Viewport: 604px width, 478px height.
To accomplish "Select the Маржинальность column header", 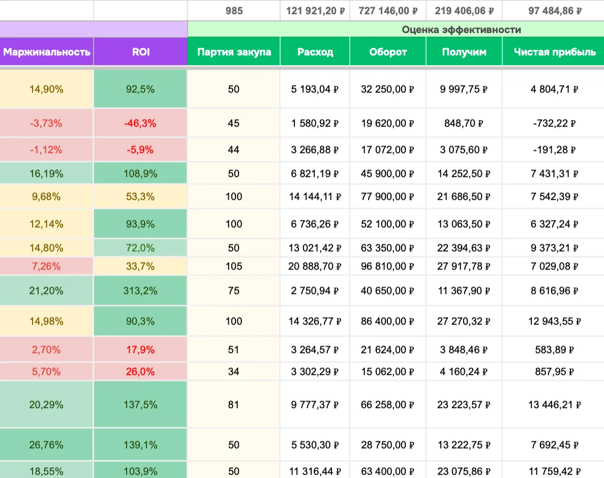I will [47, 51].
